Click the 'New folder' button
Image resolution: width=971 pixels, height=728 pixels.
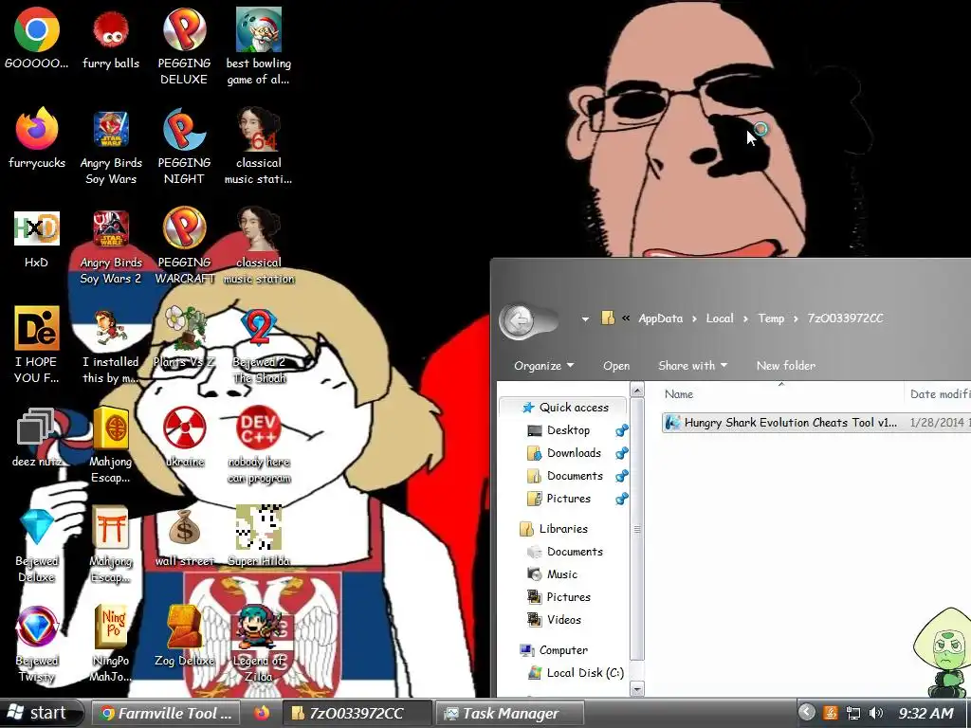tap(786, 366)
